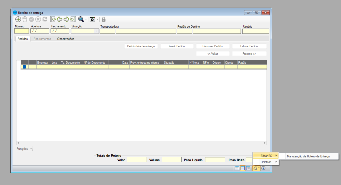This screenshot has width=341, height=185.
Task: Open arrow beside status bar gear icon
Action: click(259, 168)
